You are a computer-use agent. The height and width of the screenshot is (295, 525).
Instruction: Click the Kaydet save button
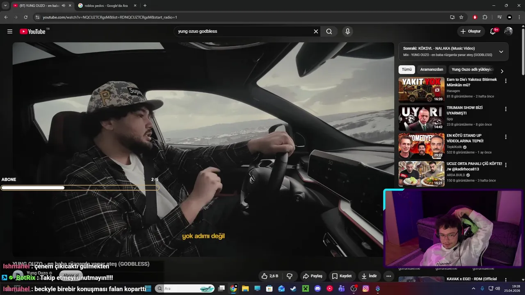coord(341,276)
